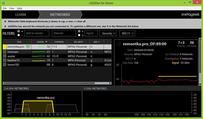
Task: Click the metageek logo
Action: (190, 14)
